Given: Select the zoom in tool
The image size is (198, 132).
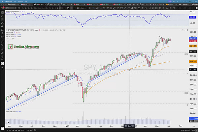Looking at the screenshot, I should tap(2, 45).
